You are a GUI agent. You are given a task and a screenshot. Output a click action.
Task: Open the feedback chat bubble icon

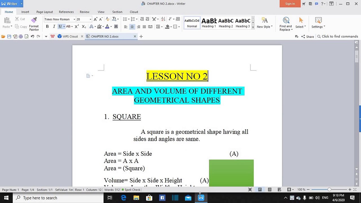click(x=316, y=4)
